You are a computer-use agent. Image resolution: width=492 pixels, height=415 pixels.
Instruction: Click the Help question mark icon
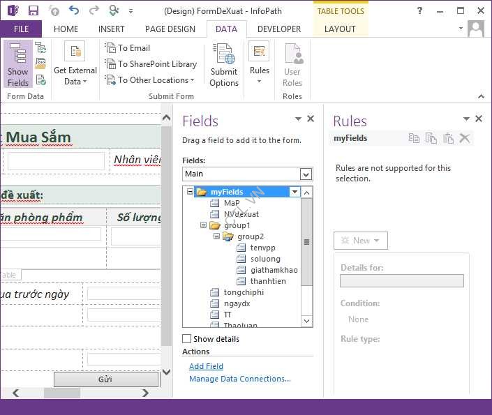click(419, 10)
